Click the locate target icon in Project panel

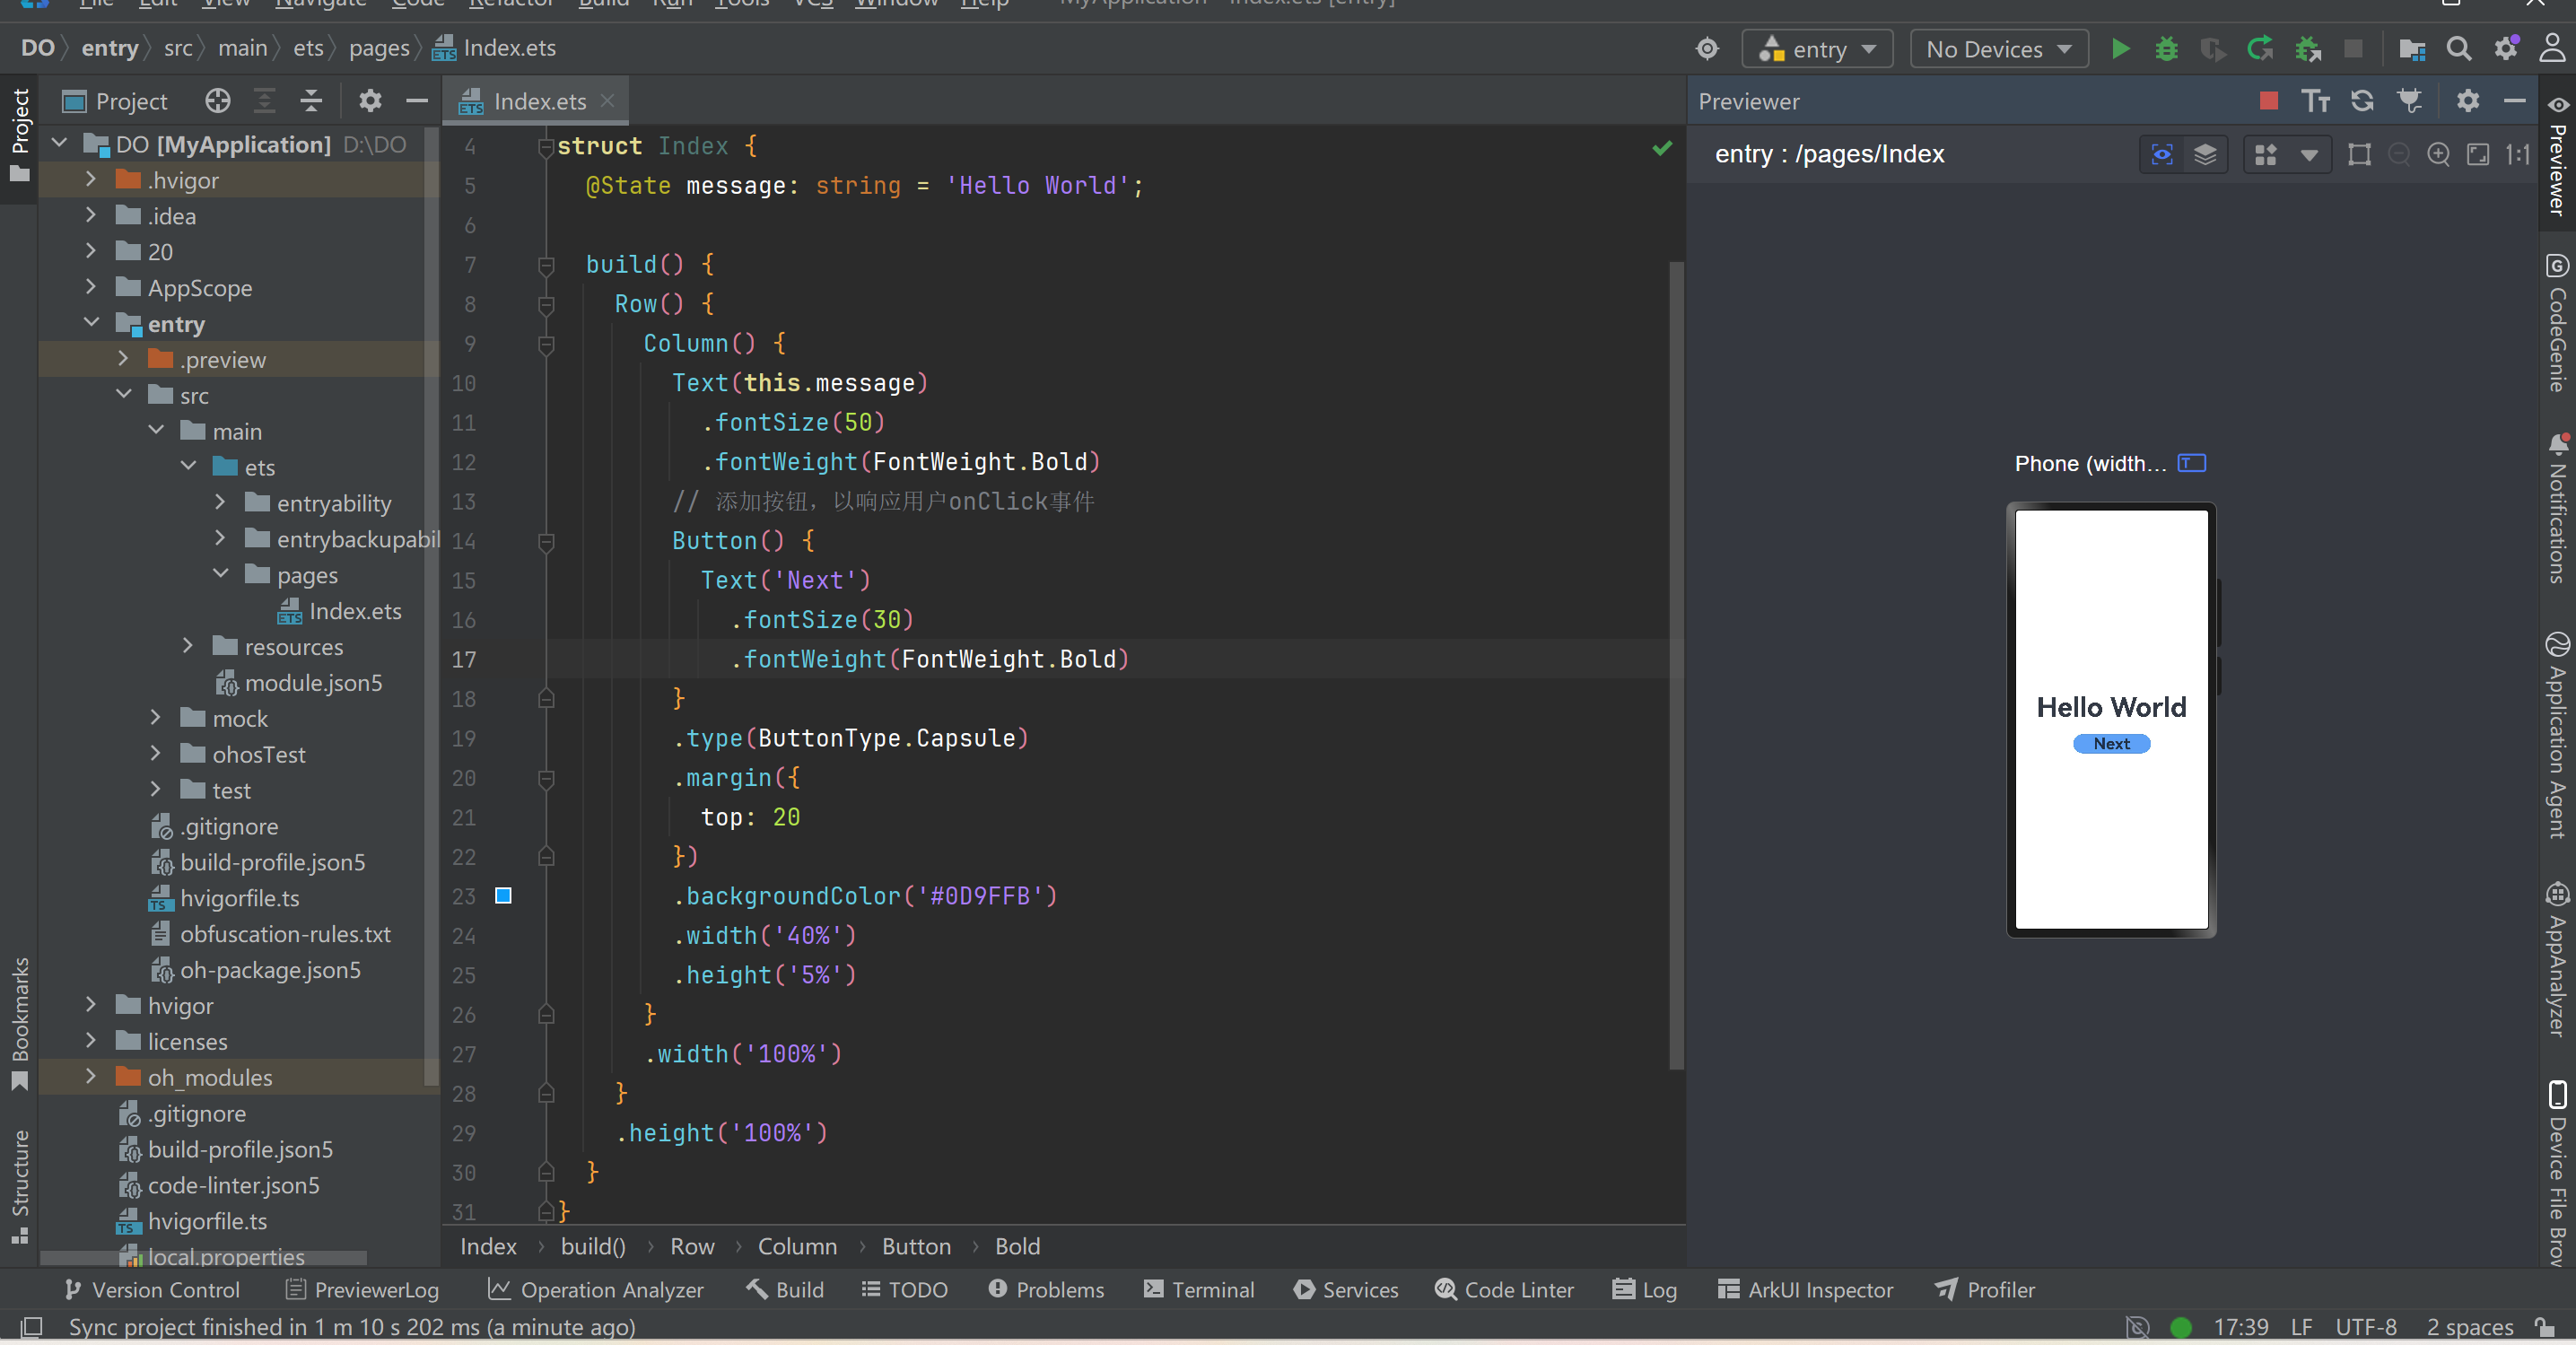point(217,101)
